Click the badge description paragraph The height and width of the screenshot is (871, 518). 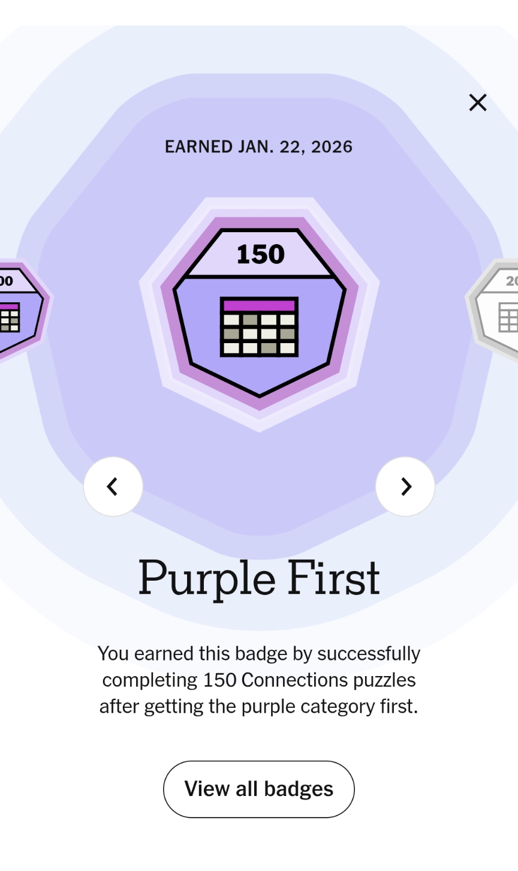(259, 680)
